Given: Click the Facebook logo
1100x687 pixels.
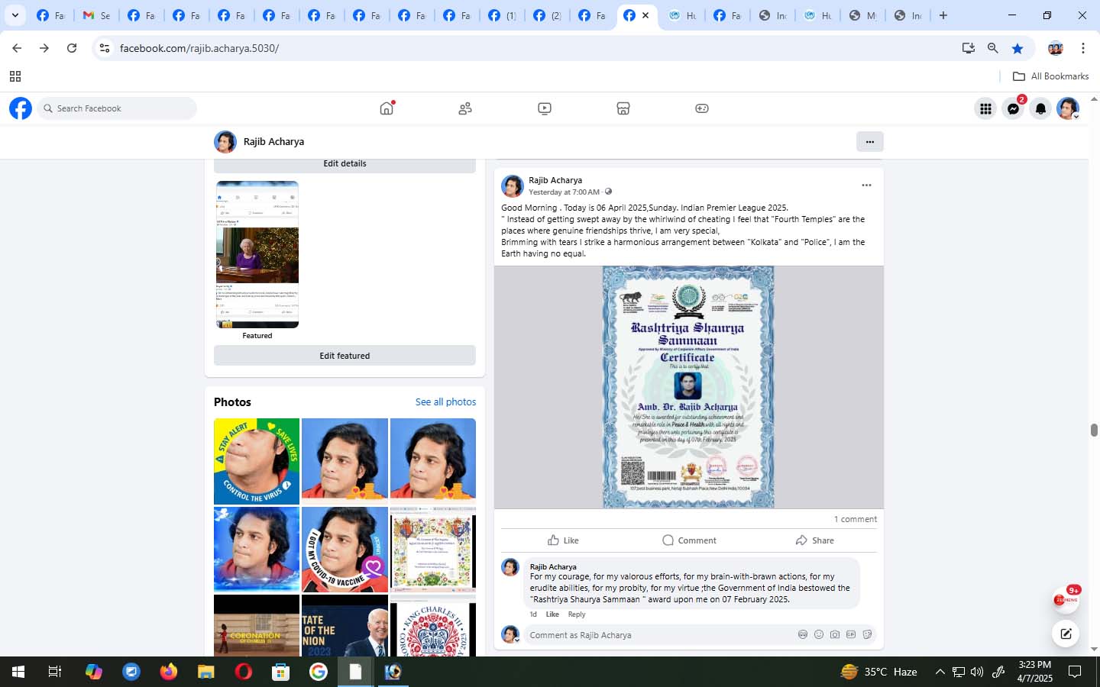Looking at the screenshot, I should [x=21, y=108].
